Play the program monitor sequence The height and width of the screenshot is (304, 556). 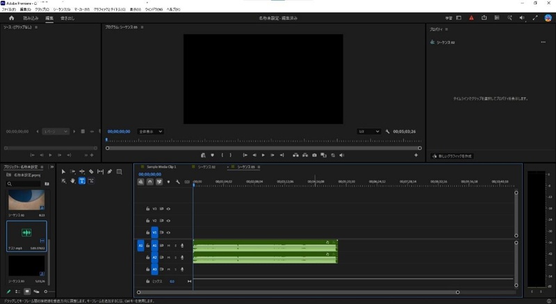[263, 155]
